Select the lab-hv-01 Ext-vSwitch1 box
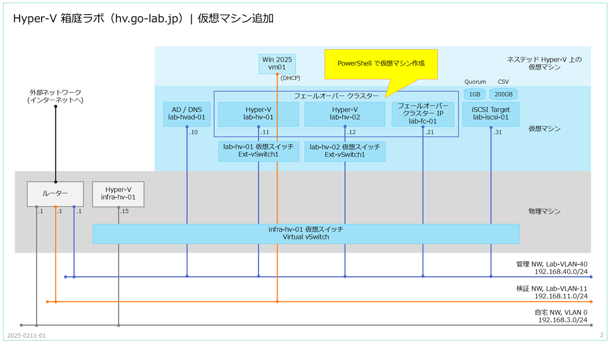Screen dimensions: 610x343 pyautogui.click(x=258, y=150)
